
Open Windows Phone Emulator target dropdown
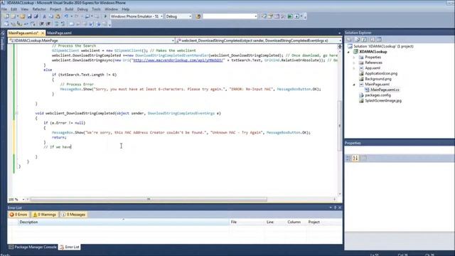pos(161,16)
